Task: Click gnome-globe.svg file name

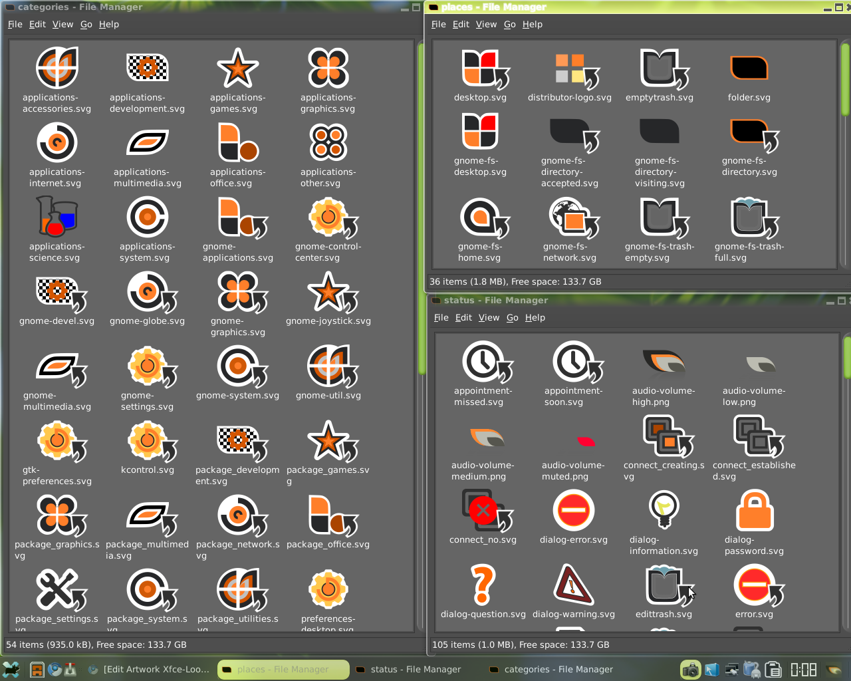Action: tap(147, 321)
